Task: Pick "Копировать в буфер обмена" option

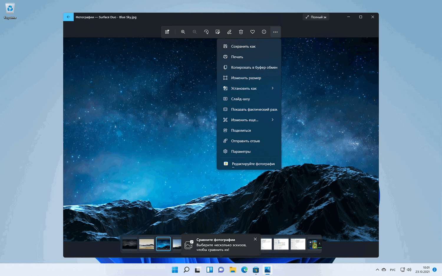Action: pyautogui.click(x=249, y=67)
